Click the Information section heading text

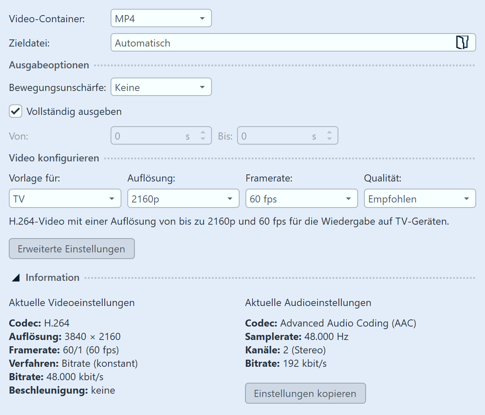click(x=52, y=278)
